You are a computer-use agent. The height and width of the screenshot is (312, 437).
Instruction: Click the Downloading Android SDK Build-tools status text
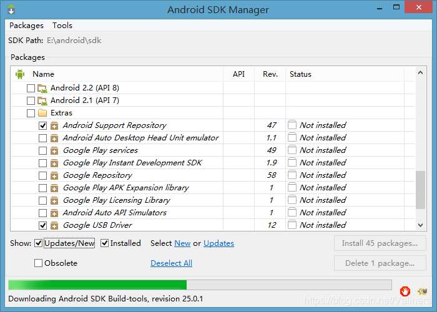coord(106,299)
